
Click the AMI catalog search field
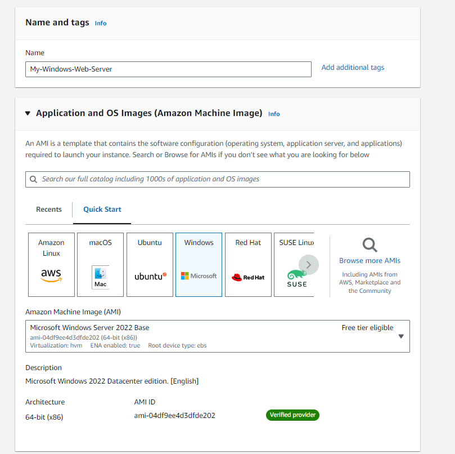pyautogui.click(x=217, y=179)
